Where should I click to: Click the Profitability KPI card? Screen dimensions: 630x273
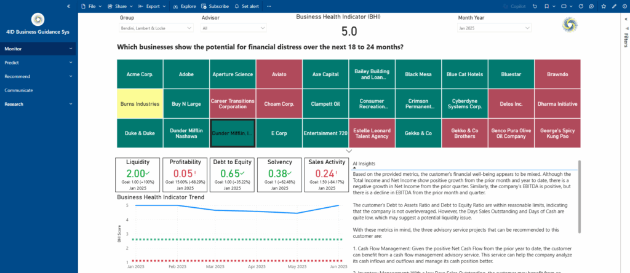(x=185, y=175)
